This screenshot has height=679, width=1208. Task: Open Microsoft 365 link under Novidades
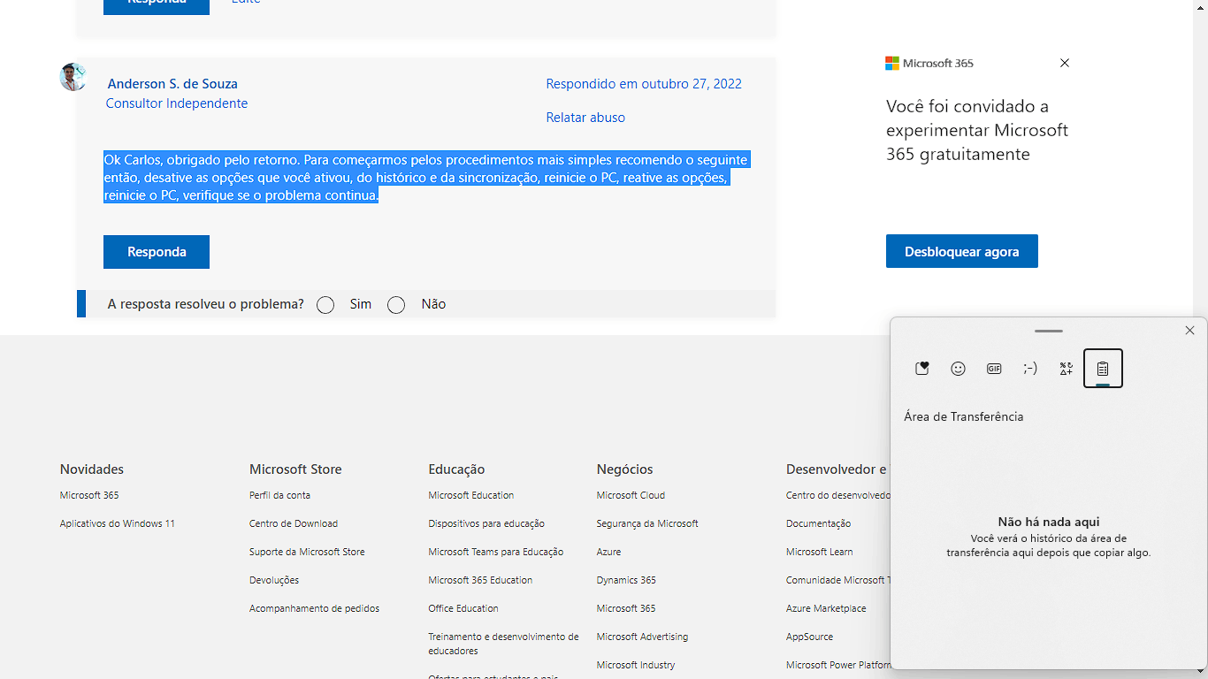pos(89,495)
